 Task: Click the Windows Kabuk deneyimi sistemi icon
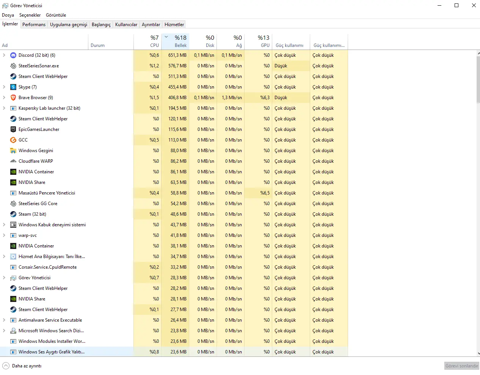(13, 225)
